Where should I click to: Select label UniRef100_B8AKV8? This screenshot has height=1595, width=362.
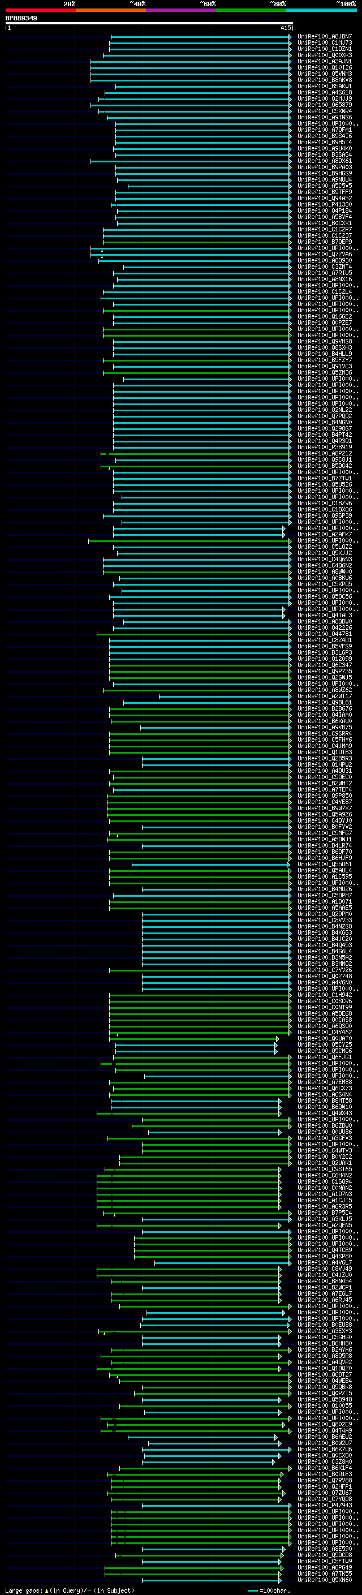(x=325, y=80)
